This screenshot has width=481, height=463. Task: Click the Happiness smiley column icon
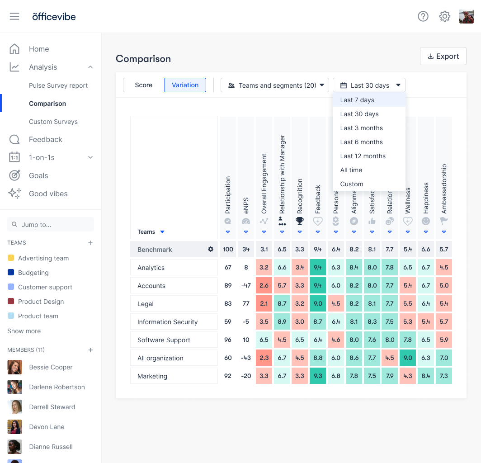tap(426, 221)
